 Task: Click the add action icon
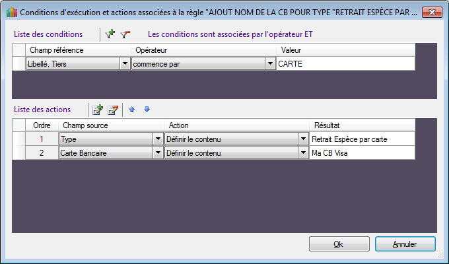98,110
